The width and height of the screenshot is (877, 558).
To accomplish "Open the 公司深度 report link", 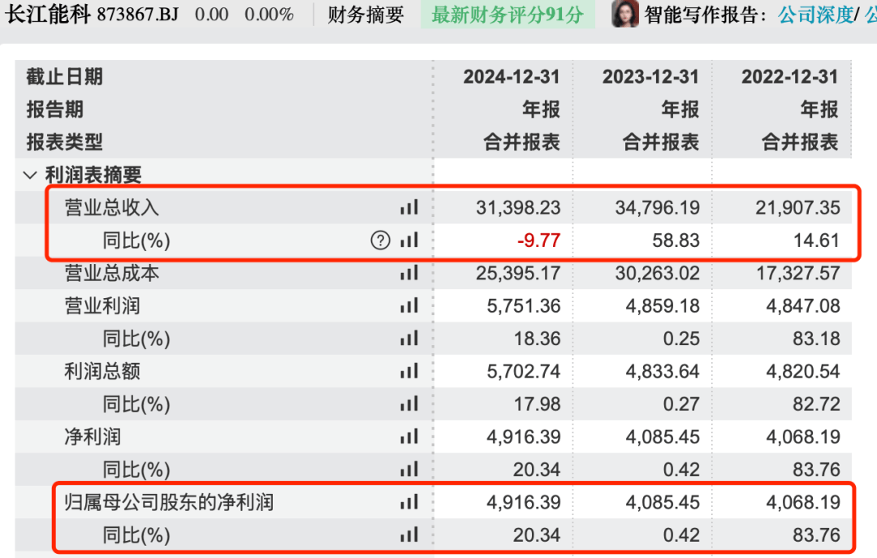I will click(814, 15).
